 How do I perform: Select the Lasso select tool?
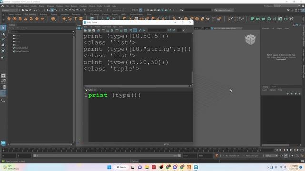[3, 34]
